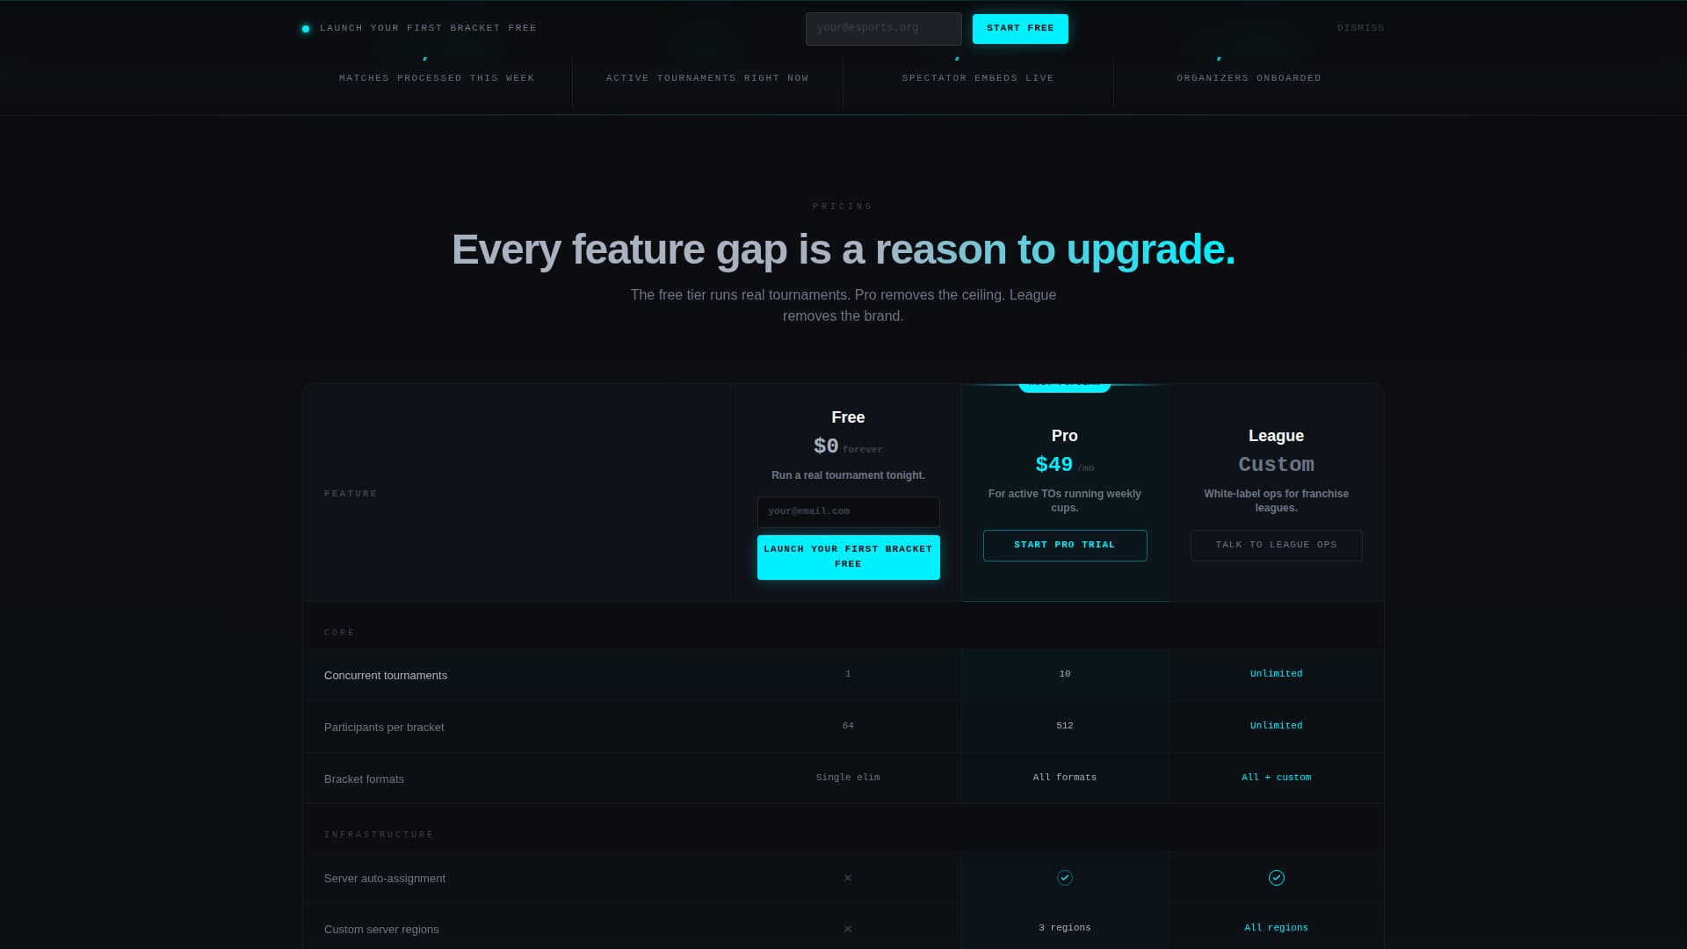Click 10 concurrent tournaments Pro value

[x=1064, y=674]
